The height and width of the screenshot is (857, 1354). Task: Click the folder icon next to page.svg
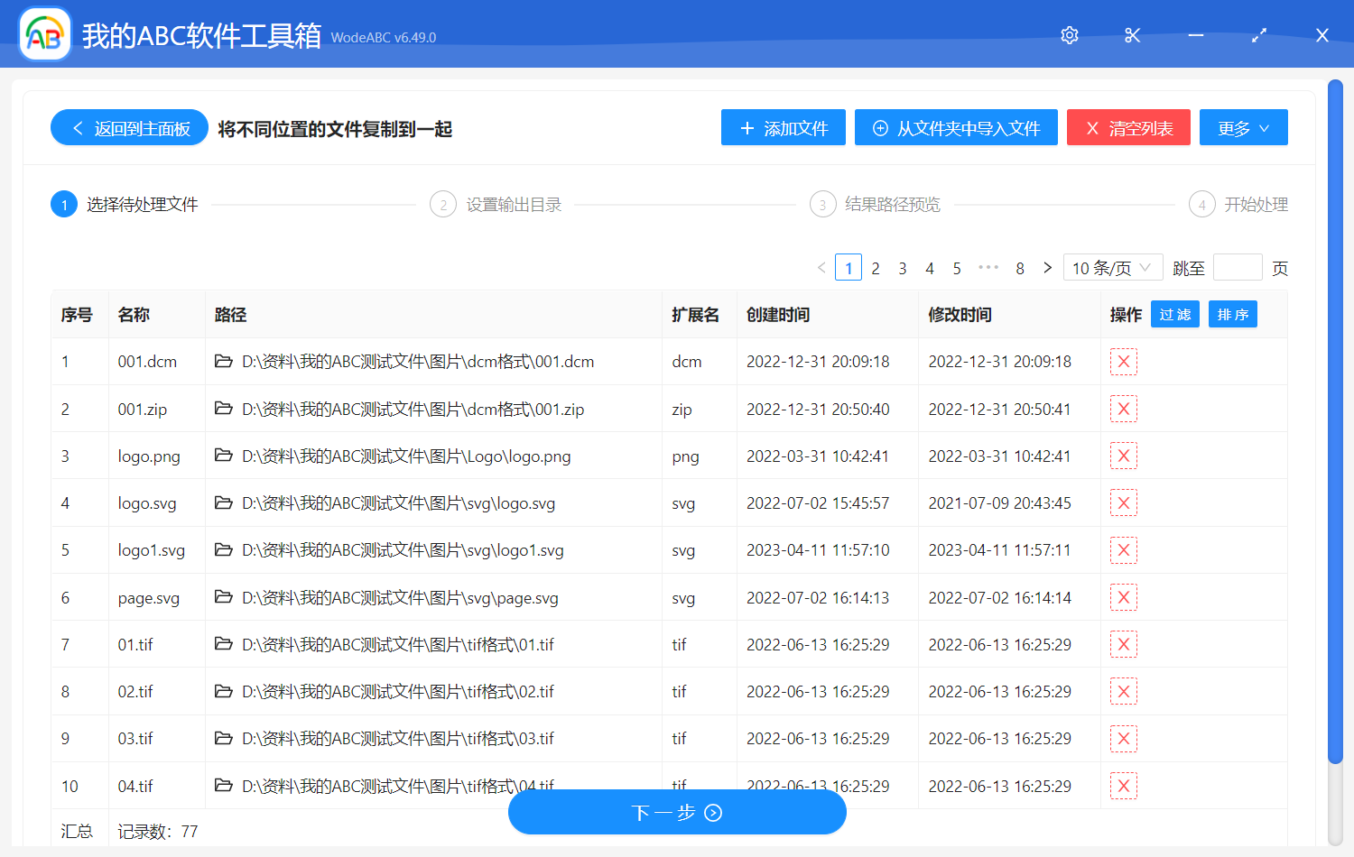point(224,597)
